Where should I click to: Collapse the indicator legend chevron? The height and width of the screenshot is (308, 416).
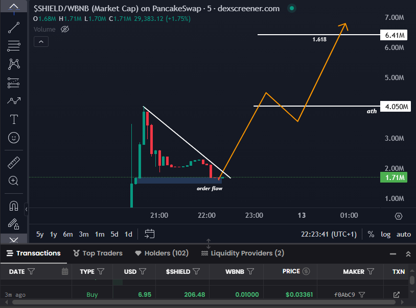coord(41,42)
